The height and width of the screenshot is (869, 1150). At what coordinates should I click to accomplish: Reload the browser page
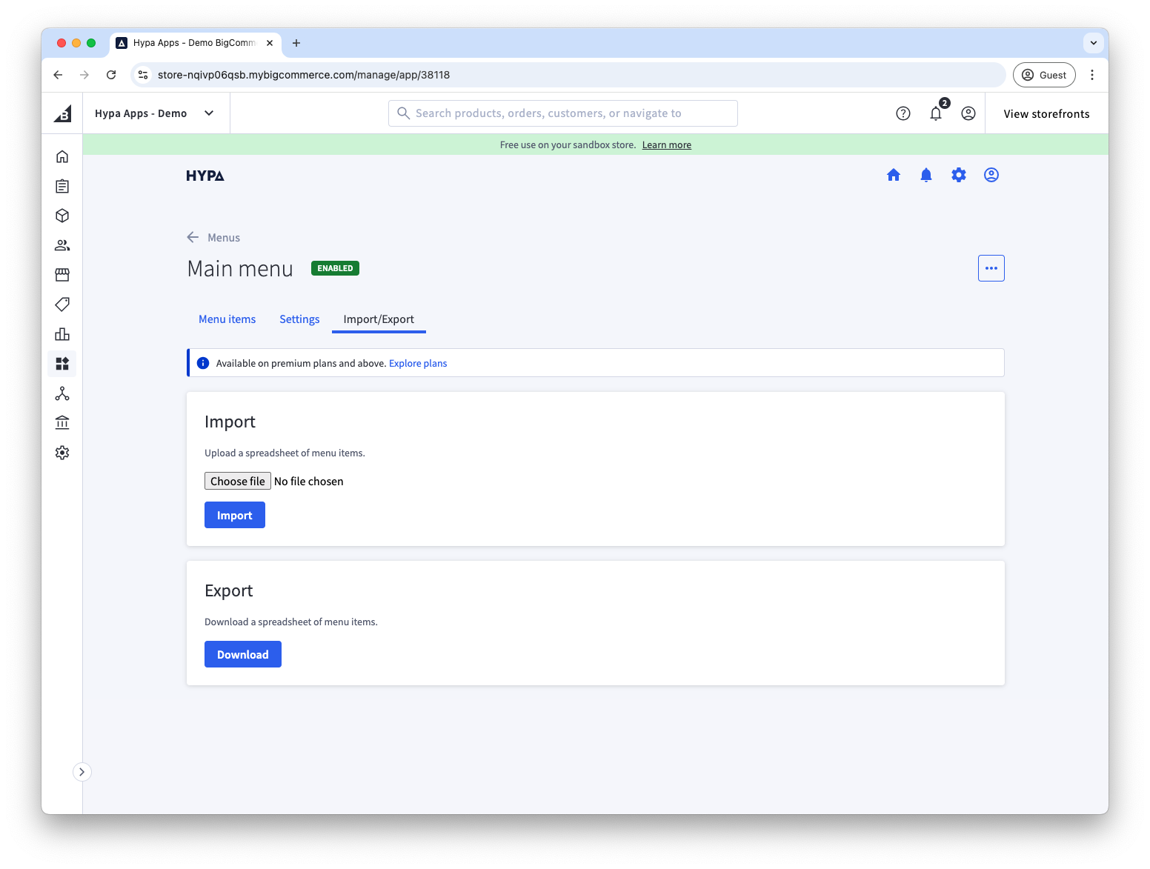(x=111, y=75)
